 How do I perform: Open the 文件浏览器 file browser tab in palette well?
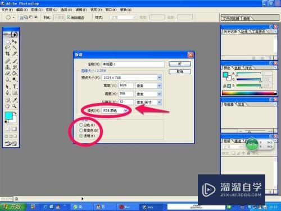pyautogui.click(x=231, y=19)
